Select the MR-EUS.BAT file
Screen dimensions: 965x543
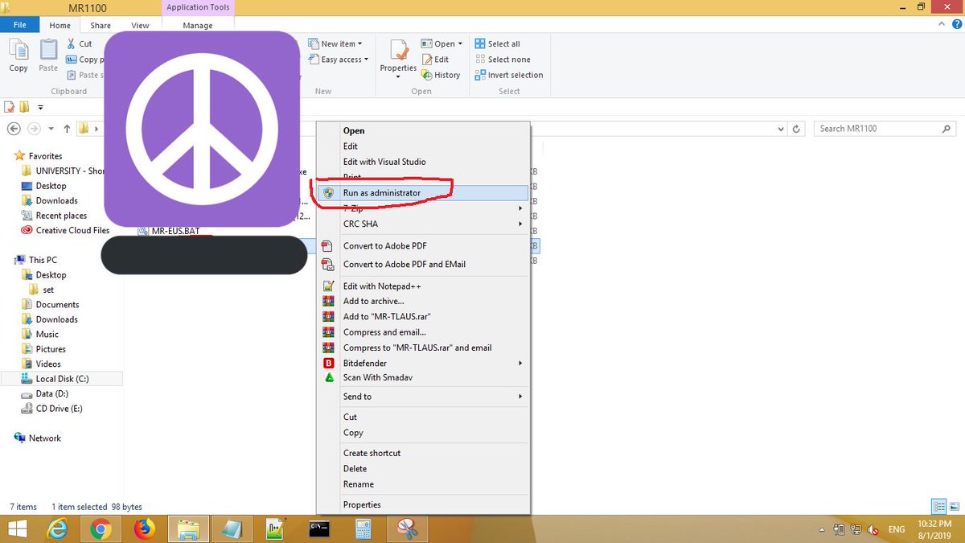169,231
